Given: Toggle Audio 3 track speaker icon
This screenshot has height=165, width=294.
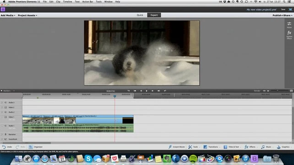Looking at the screenshot, I should pyautogui.click(x=5, y=102).
